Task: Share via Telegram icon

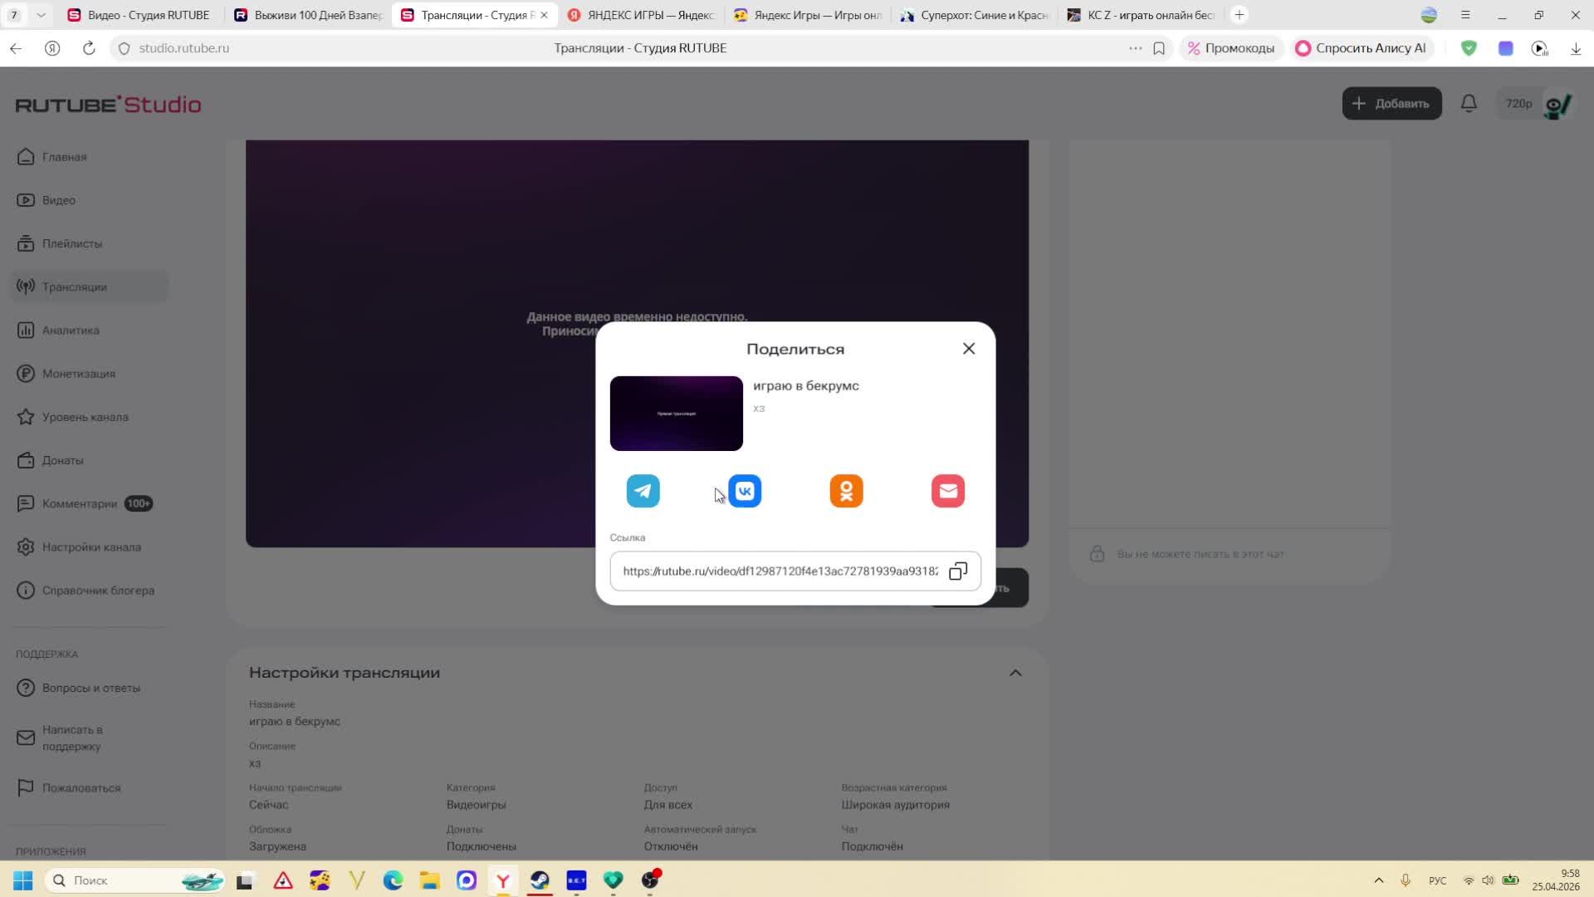Action: tap(643, 491)
